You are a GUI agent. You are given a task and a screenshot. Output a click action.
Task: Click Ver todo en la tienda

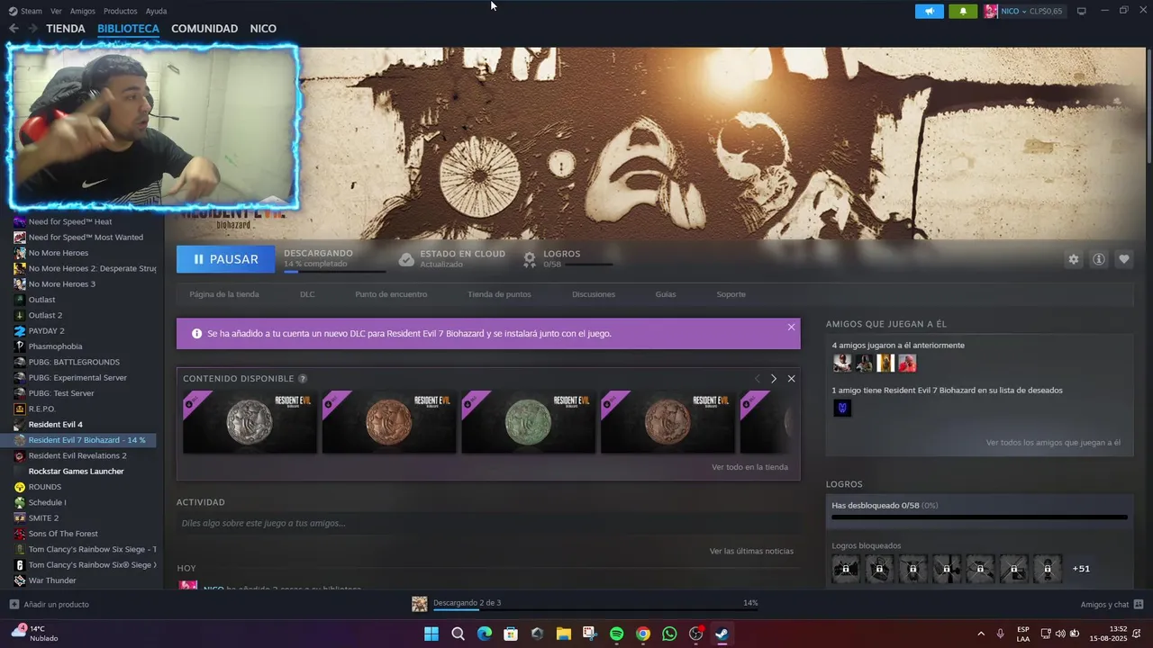click(749, 467)
